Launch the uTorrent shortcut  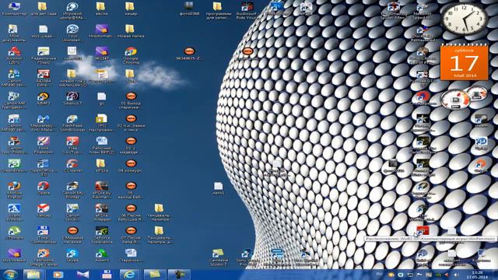tap(14, 233)
